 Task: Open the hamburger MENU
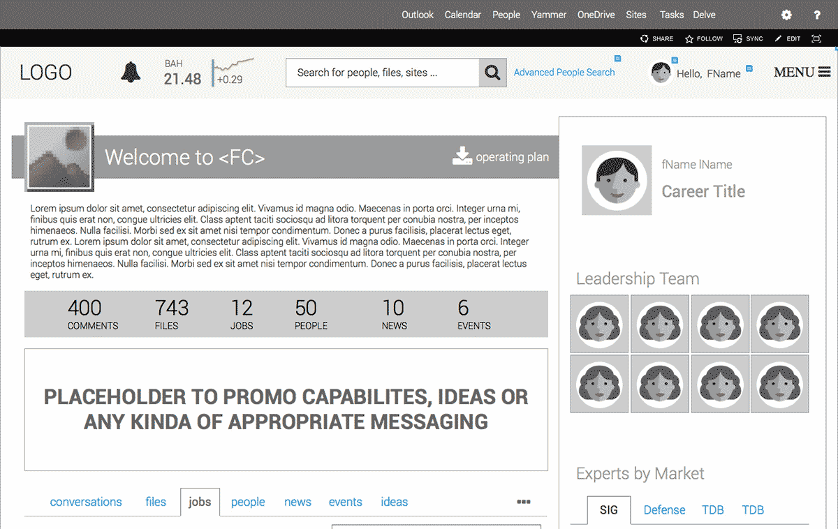pyautogui.click(x=802, y=72)
